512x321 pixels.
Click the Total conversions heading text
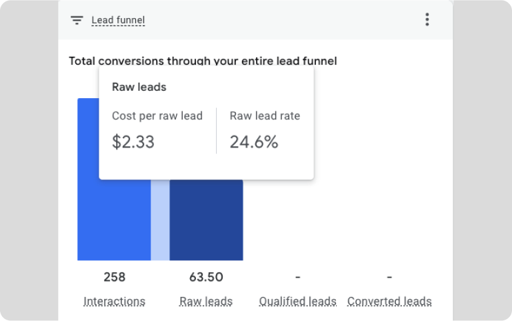coord(203,61)
